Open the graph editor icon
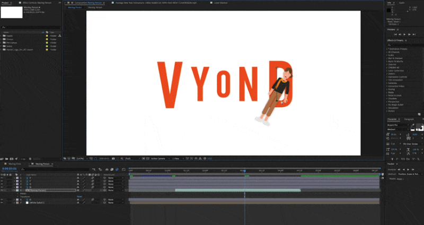 click(x=123, y=169)
